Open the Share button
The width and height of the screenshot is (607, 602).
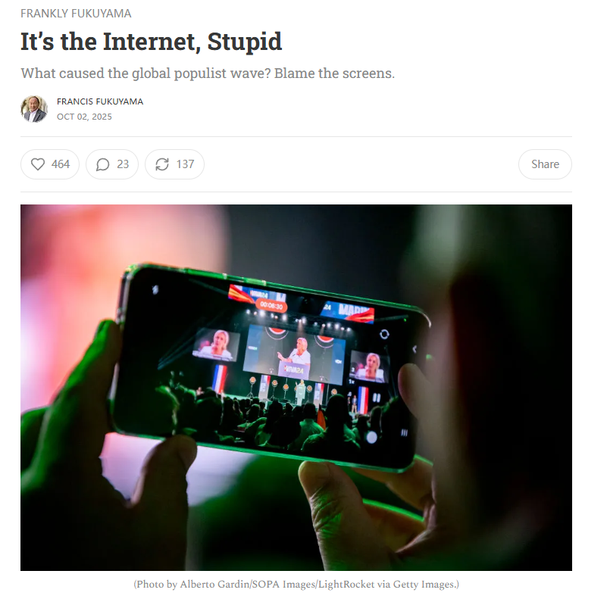(545, 164)
